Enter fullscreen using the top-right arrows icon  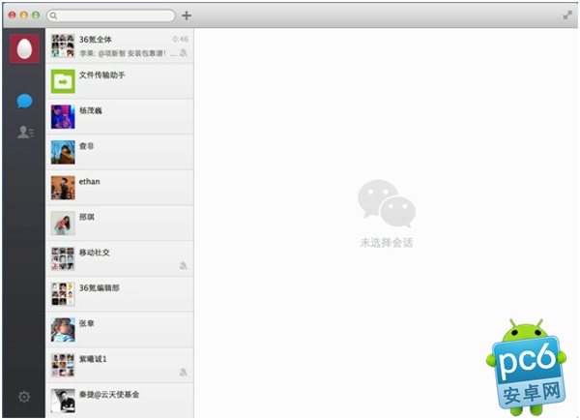pyautogui.click(x=566, y=15)
